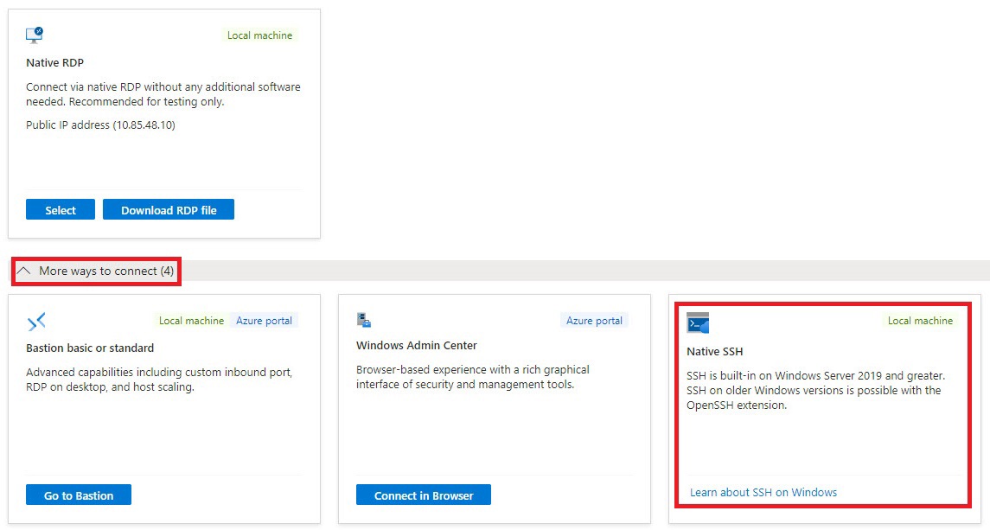Viewport: 990px width, 530px height.
Task: Click the Windows Admin Center server icon
Action: click(364, 320)
